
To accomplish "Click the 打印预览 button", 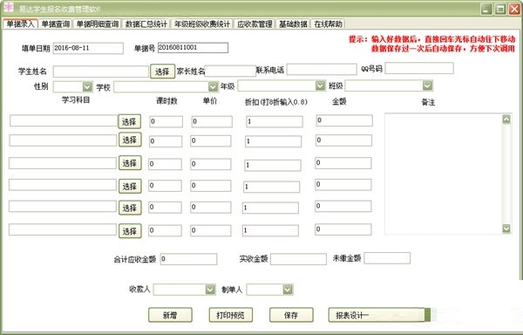I will click(x=230, y=315).
